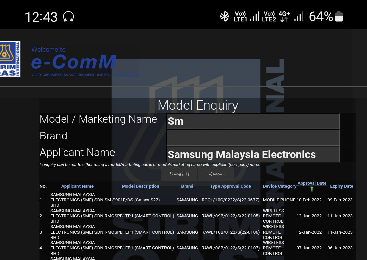Image resolution: width=367 pixels, height=260 pixels.
Task: Tap the battery icon
Action: 339,16
